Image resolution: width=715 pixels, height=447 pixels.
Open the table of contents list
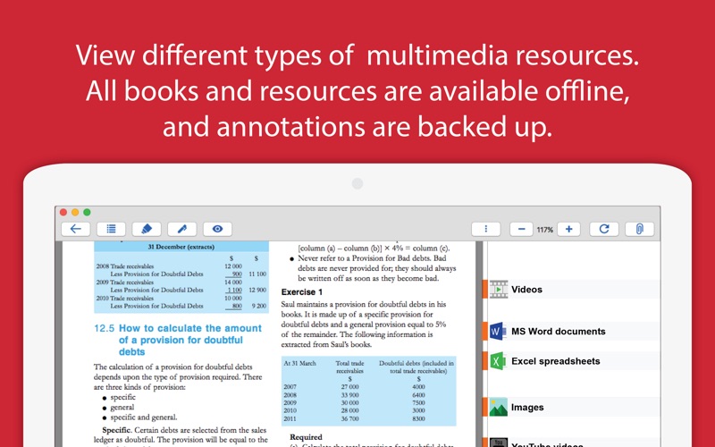tap(111, 229)
